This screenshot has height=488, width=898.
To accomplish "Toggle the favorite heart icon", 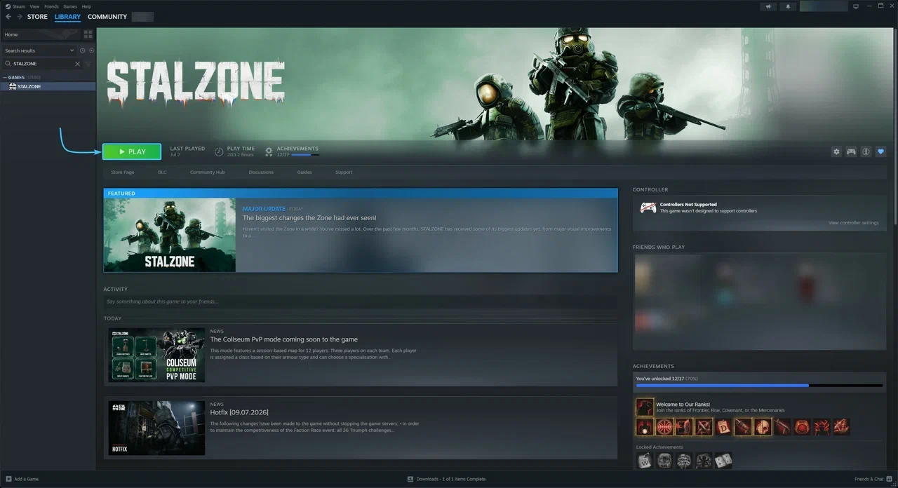I will (881, 151).
